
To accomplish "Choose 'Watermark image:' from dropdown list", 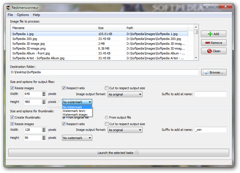I will (x=77, y=115).
